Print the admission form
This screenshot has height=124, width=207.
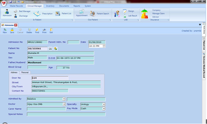tap(44, 31)
